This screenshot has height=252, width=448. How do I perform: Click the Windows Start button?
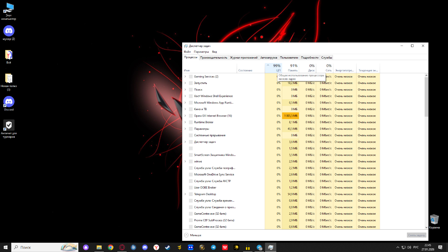(x=6, y=247)
